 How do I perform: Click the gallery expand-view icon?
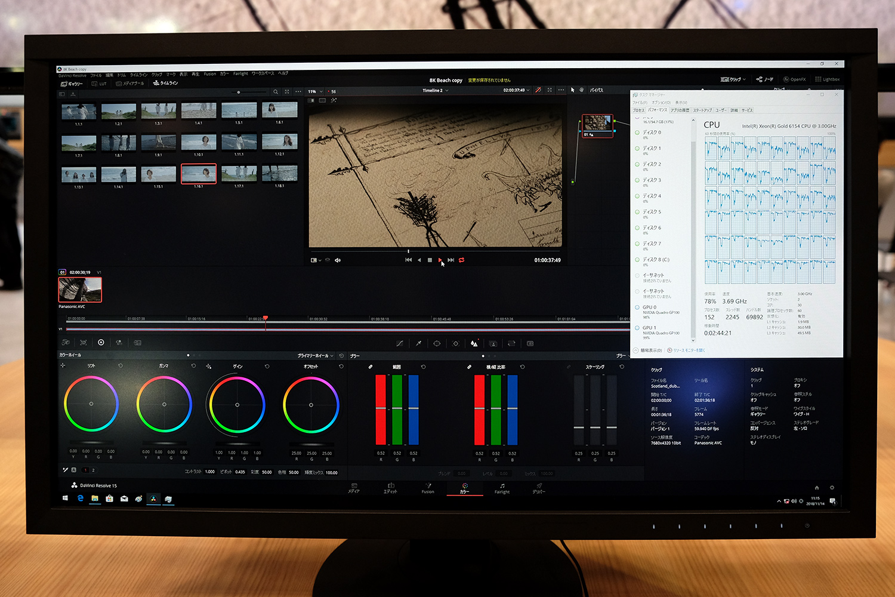(x=287, y=92)
